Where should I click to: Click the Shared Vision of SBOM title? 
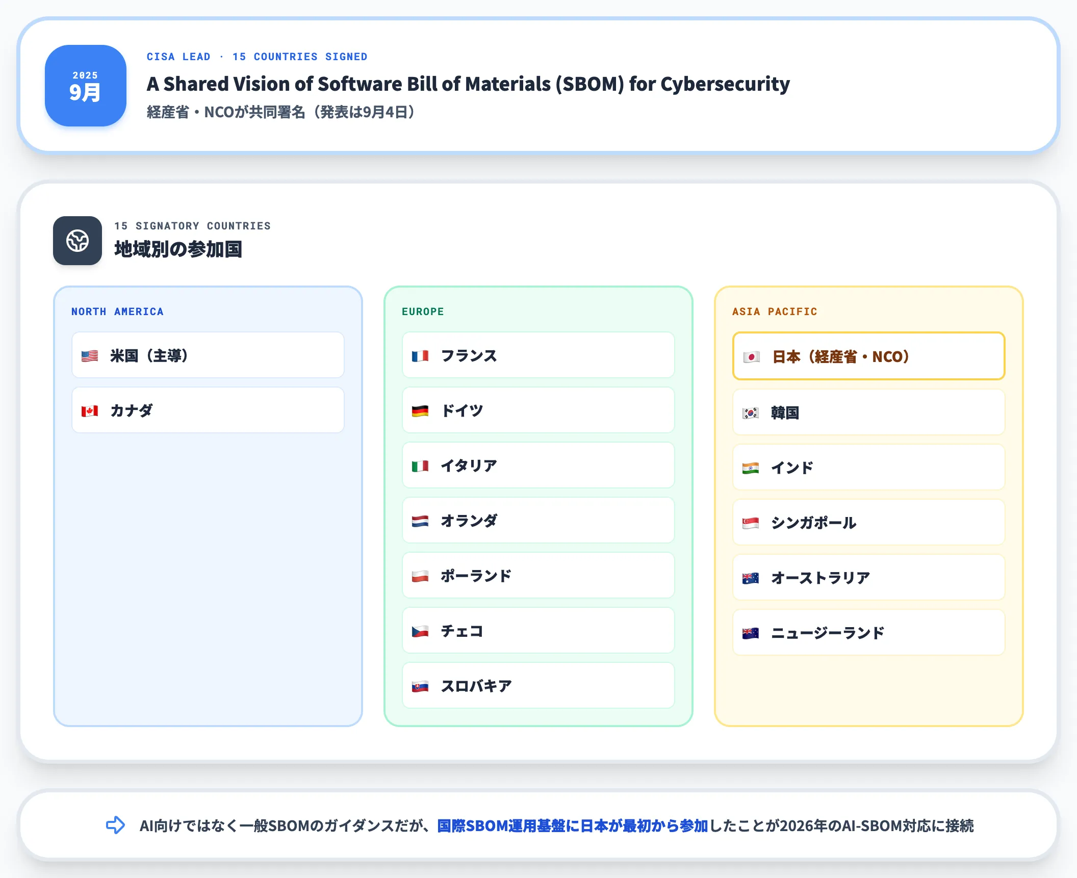pyautogui.click(x=468, y=84)
